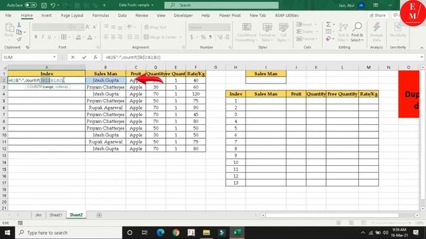The height and width of the screenshot is (239, 426).
Task: Click the Format Painter icon
Action: (19, 39)
